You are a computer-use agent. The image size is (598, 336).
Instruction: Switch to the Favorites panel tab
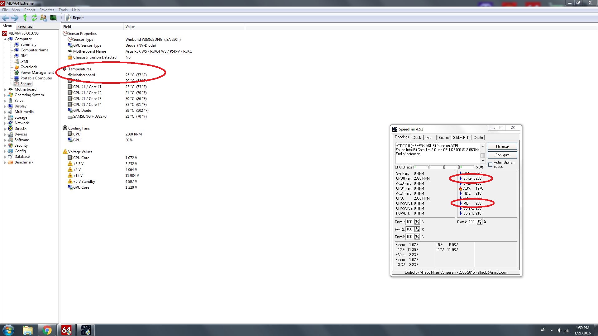(x=25, y=26)
